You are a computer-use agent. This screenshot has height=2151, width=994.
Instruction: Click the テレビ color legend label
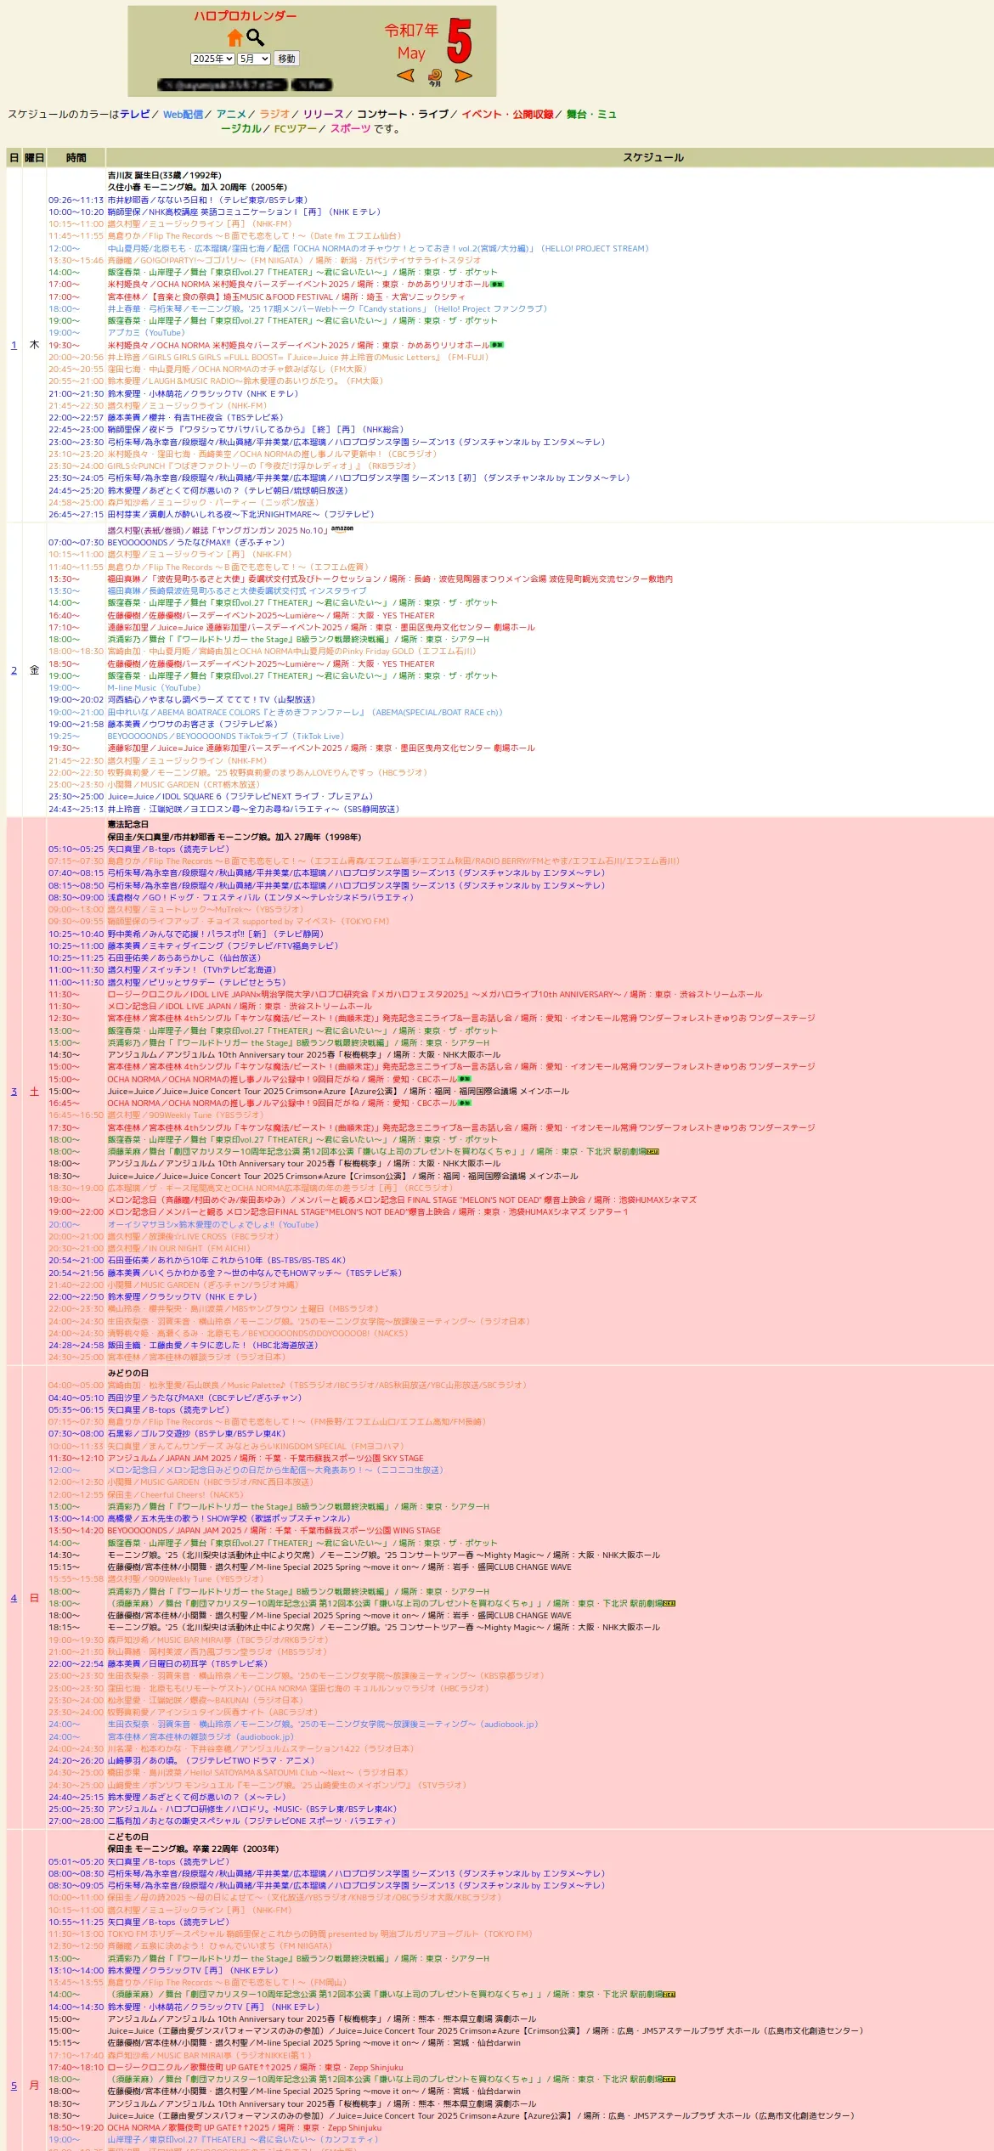pos(134,114)
